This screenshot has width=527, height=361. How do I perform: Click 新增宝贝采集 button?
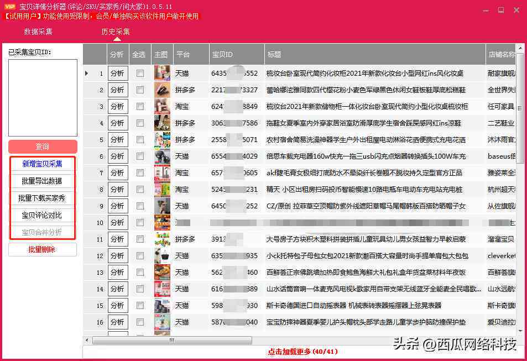click(42, 164)
